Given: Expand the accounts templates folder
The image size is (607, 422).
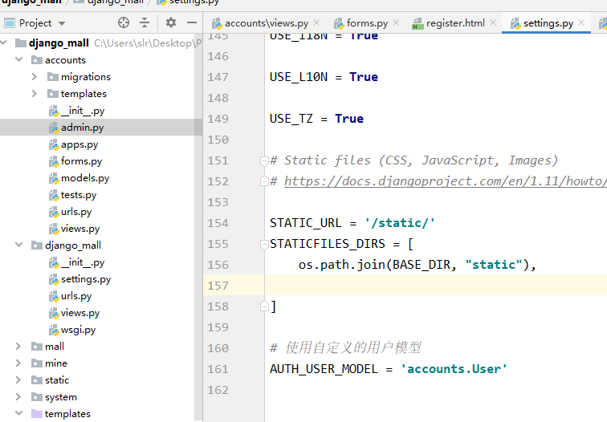Looking at the screenshot, I should point(34,94).
